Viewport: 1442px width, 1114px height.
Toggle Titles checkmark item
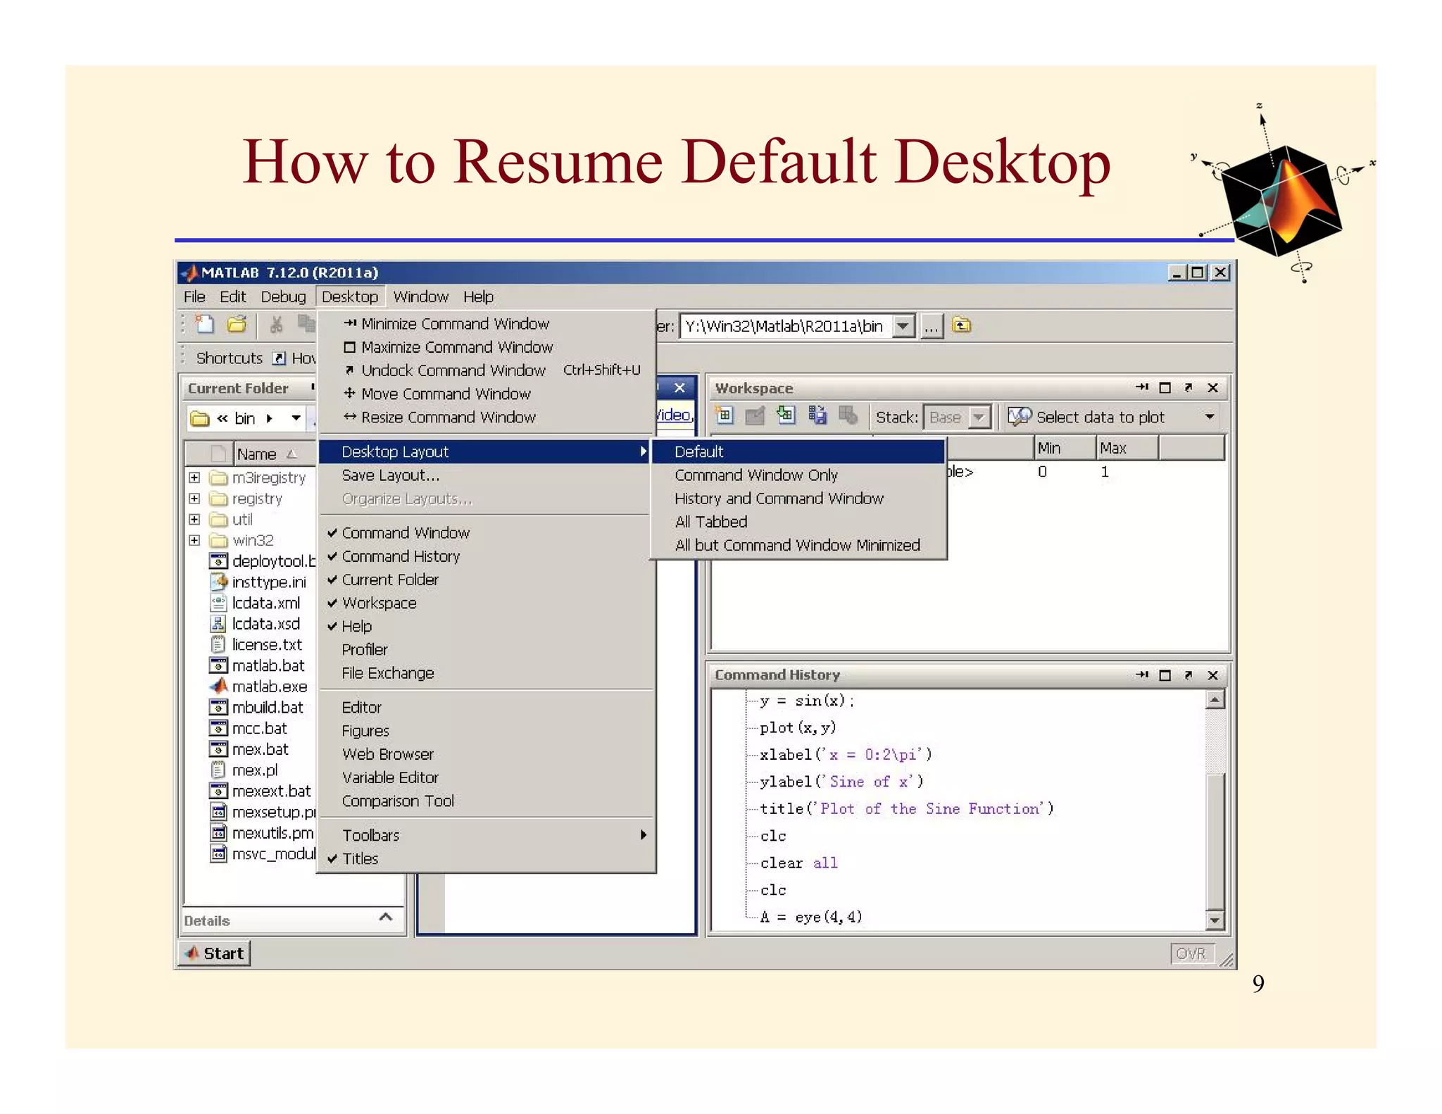486,858
